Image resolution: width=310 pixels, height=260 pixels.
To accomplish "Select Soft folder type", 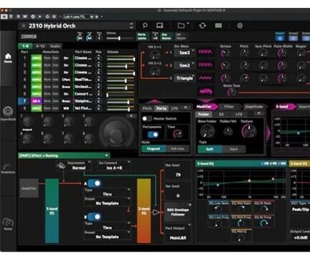I will tap(210, 149).
